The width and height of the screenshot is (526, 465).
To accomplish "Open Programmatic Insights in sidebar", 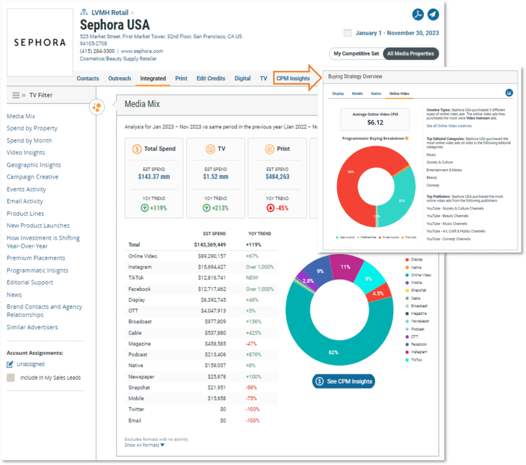I will tap(37, 271).
